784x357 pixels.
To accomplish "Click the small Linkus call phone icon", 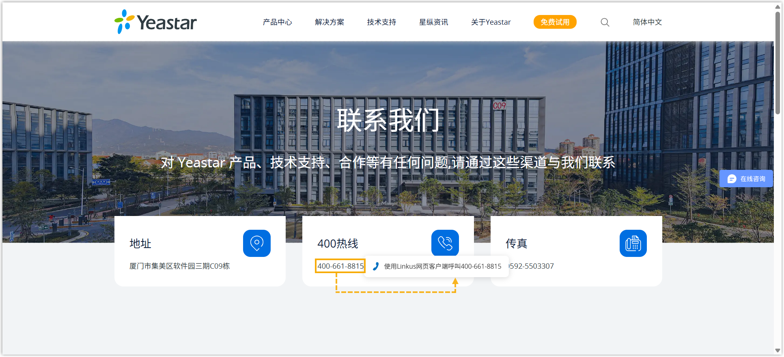I will pyautogui.click(x=376, y=266).
